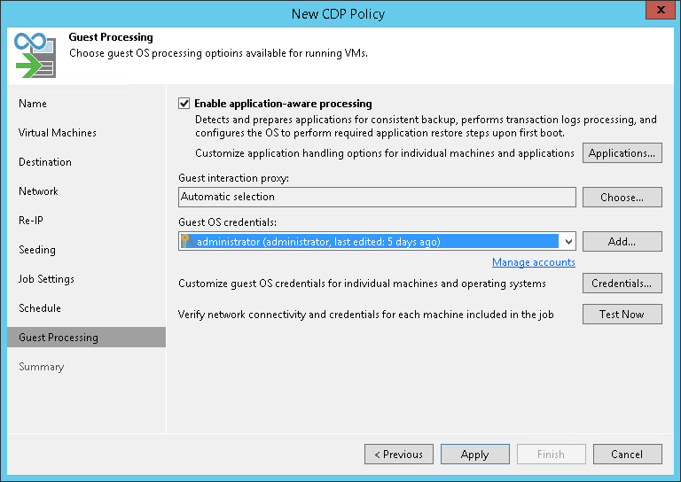Go to Virtual Machines step
The width and height of the screenshot is (681, 482).
[58, 133]
